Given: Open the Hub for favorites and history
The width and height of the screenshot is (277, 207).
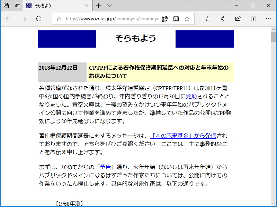Looking at the screenshot, I should coord(208,19).
